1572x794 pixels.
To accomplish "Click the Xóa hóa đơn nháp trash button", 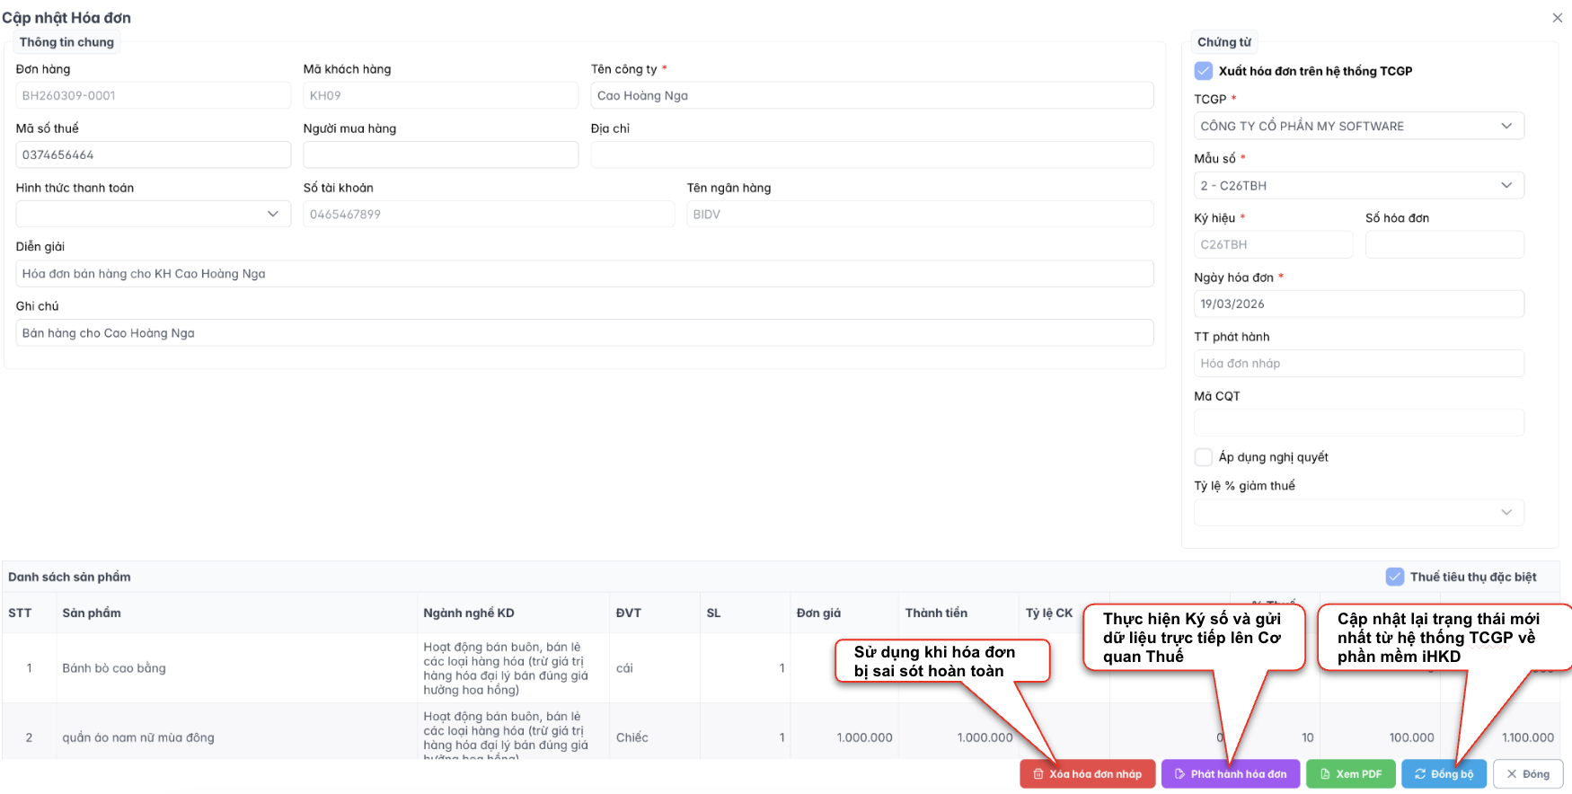I will [x=1087, y=774].
